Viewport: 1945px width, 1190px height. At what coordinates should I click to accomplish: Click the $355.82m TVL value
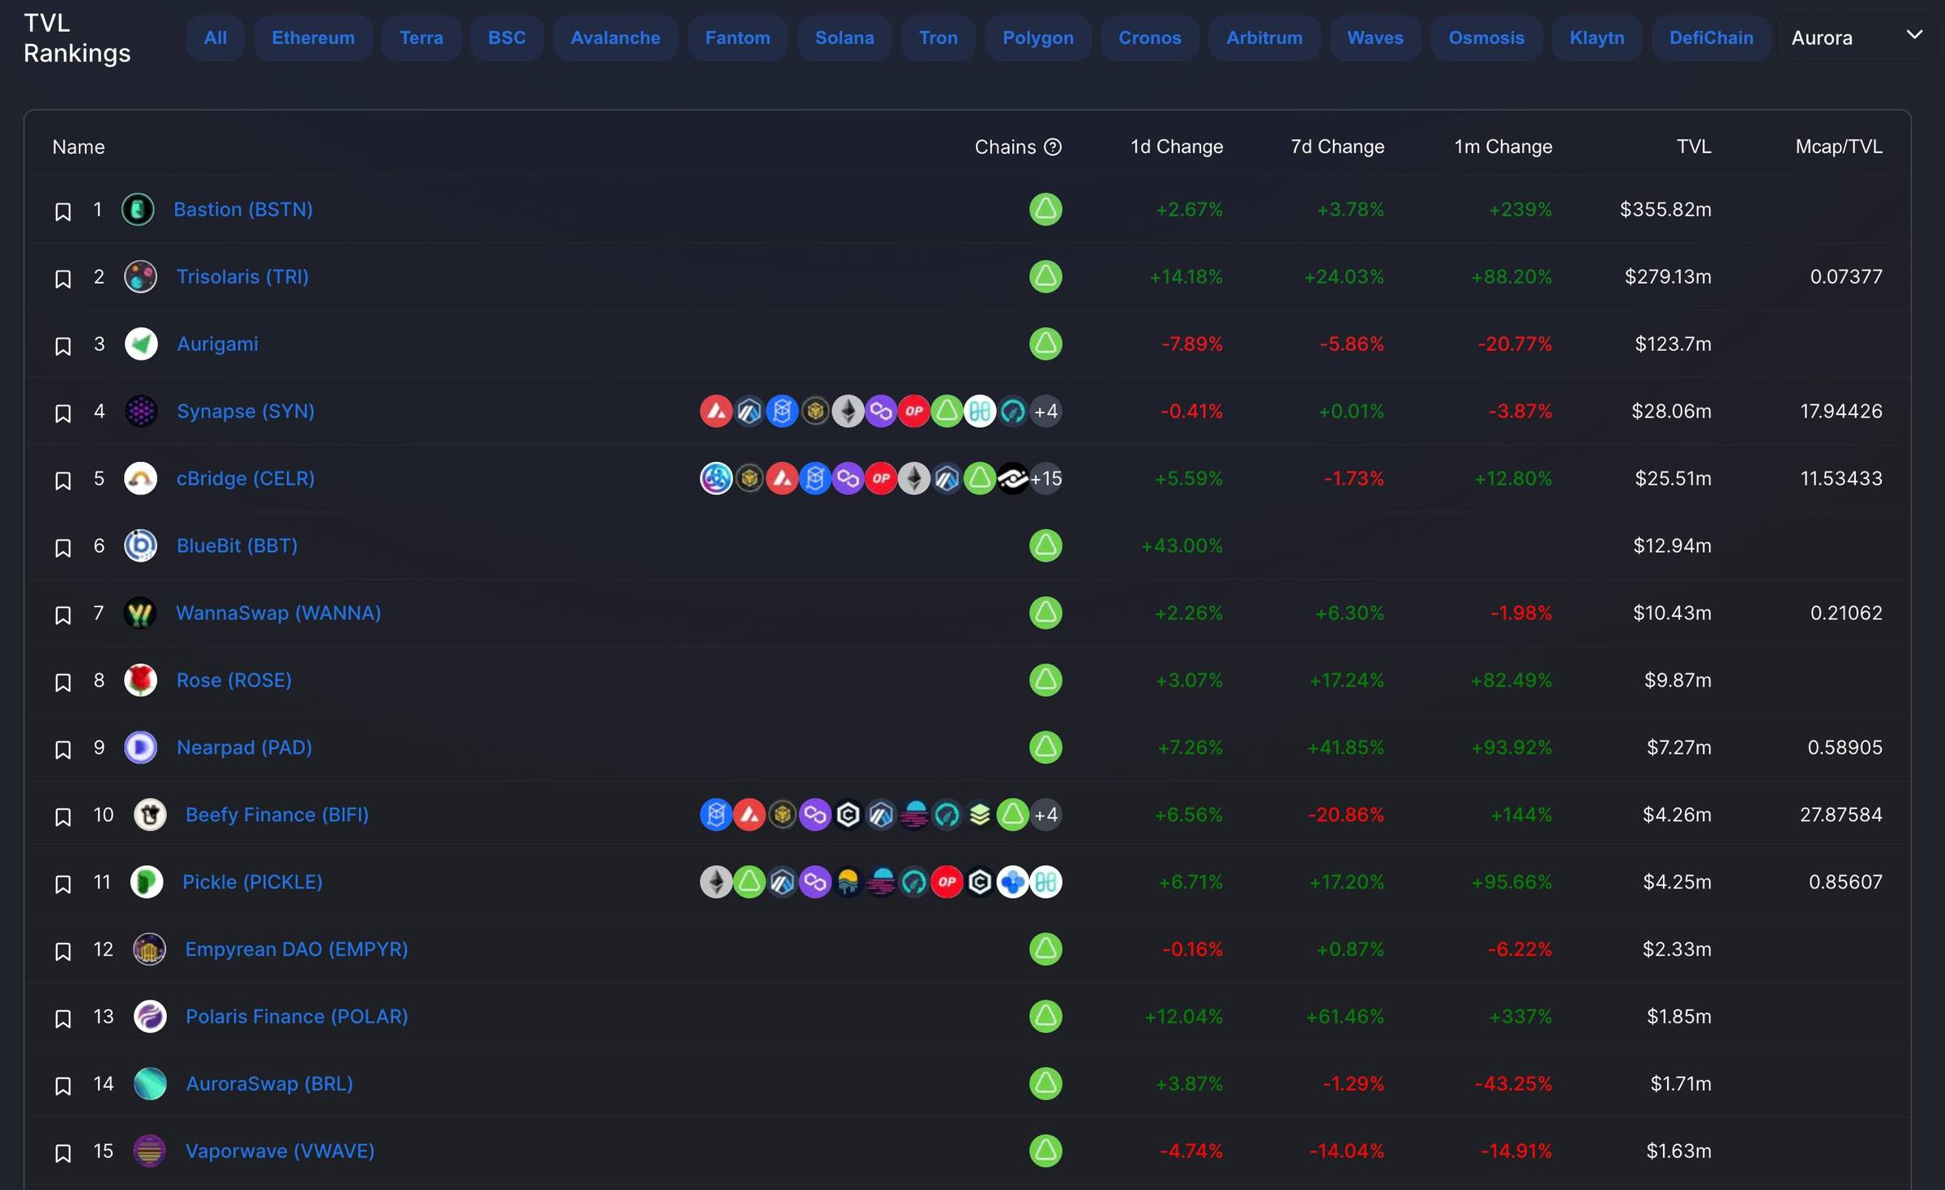point(1665,209)
